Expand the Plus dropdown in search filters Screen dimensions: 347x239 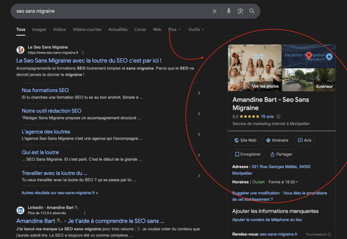(175, 29)
